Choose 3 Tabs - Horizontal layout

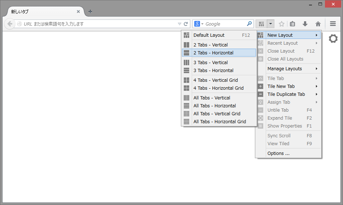(219, 71)
